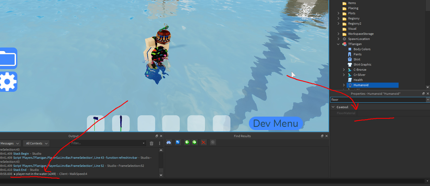The width and height of the screenshot is (430, 186).
Task: Undock the Find Results panel
Action: click(x=322, y=136)
